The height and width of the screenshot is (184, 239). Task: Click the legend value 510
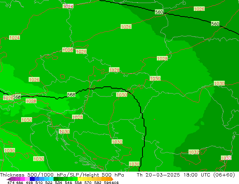[x=39, y=182]
